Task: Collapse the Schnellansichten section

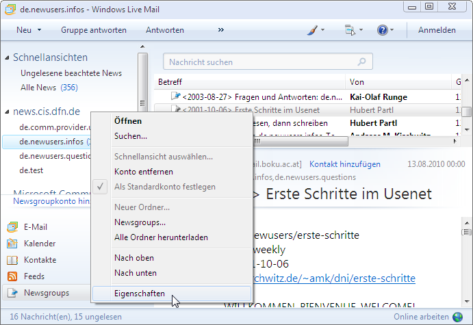Action: [7, 57]
